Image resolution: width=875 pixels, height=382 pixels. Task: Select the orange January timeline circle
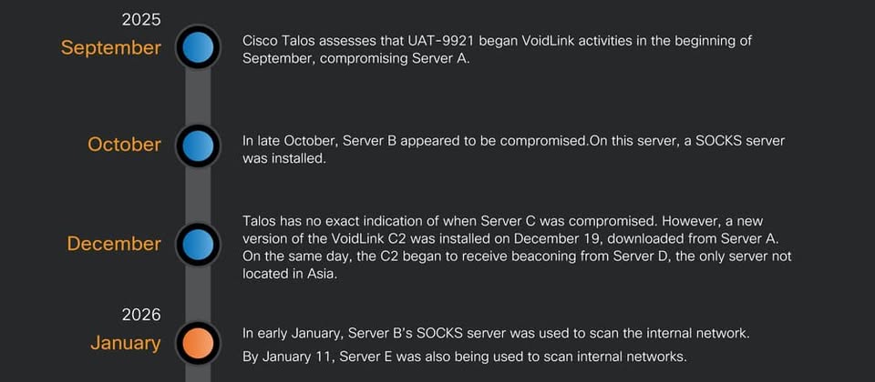[x=198, y=344]
